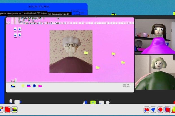
Task: Click the clock showing 1:16 PM
Action: 126,85
